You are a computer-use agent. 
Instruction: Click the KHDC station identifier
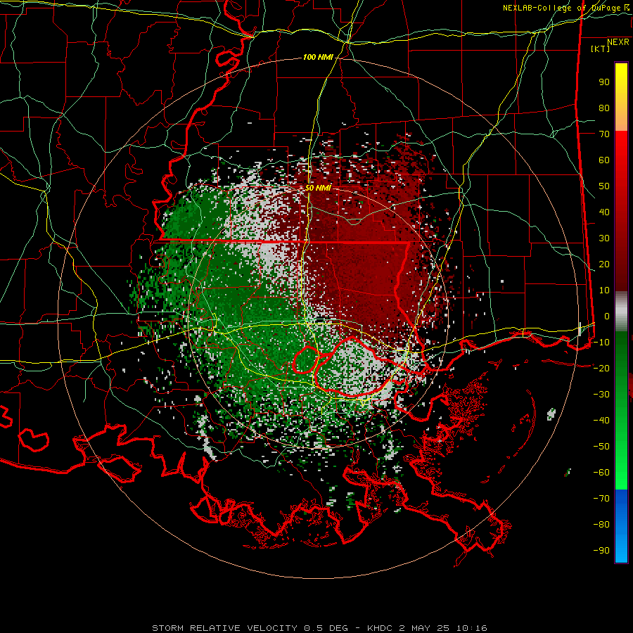380,628
